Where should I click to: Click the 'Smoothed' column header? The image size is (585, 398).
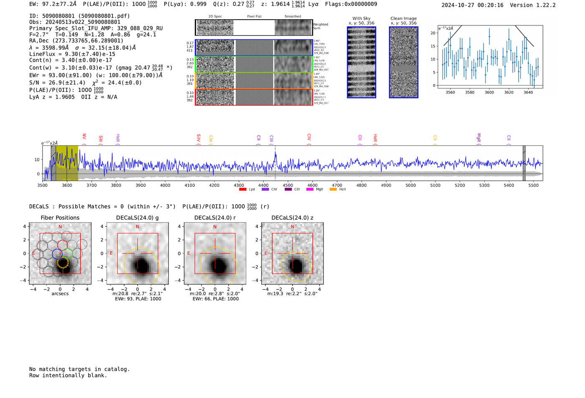pos(293,17)
